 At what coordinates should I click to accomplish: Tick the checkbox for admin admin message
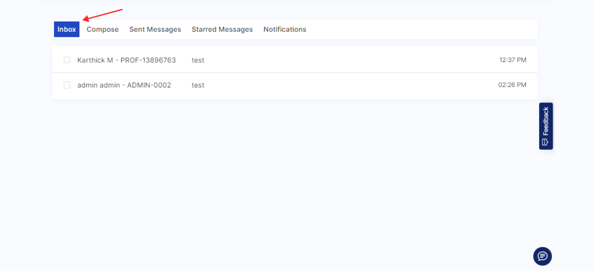tap(67, 85)
